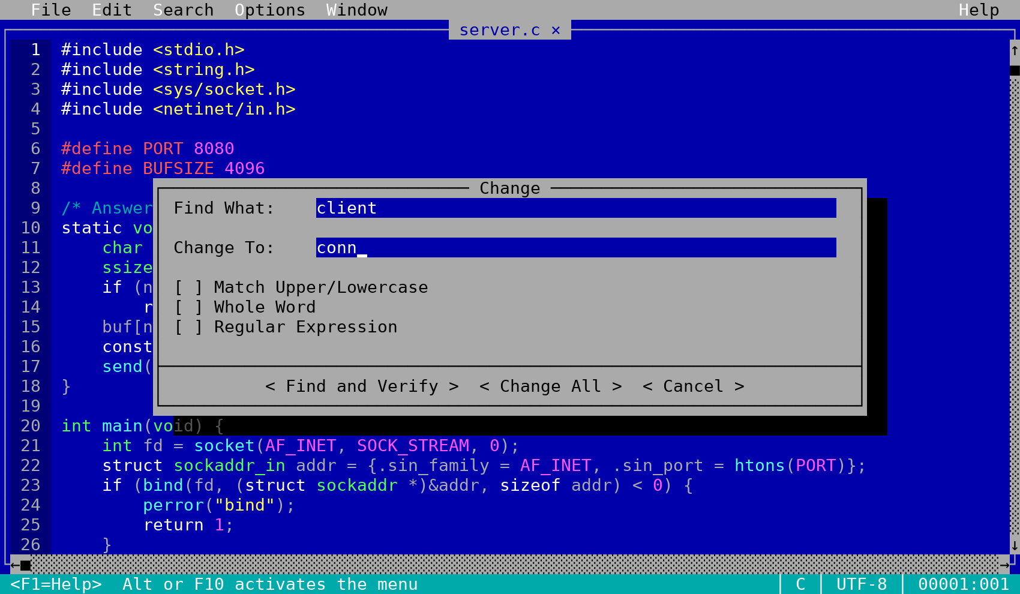Click the Change All button

[551, 386]
